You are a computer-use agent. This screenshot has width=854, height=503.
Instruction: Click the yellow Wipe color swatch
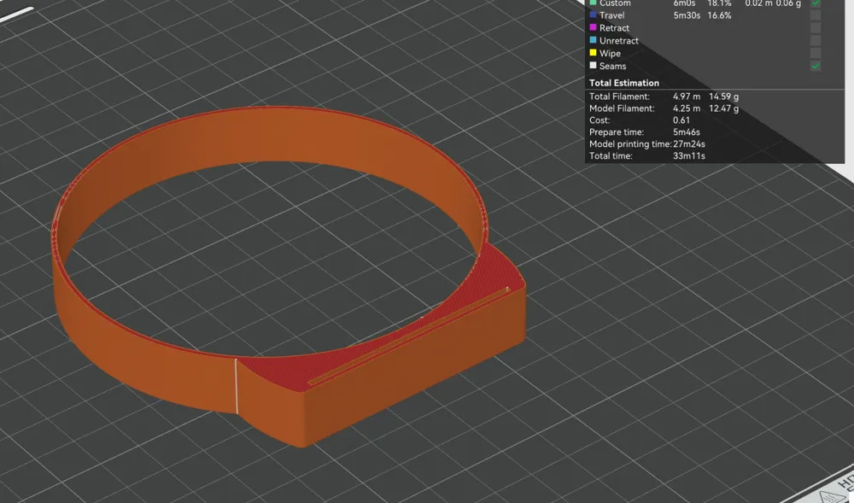pyautogui.click(x=594, y=53)
